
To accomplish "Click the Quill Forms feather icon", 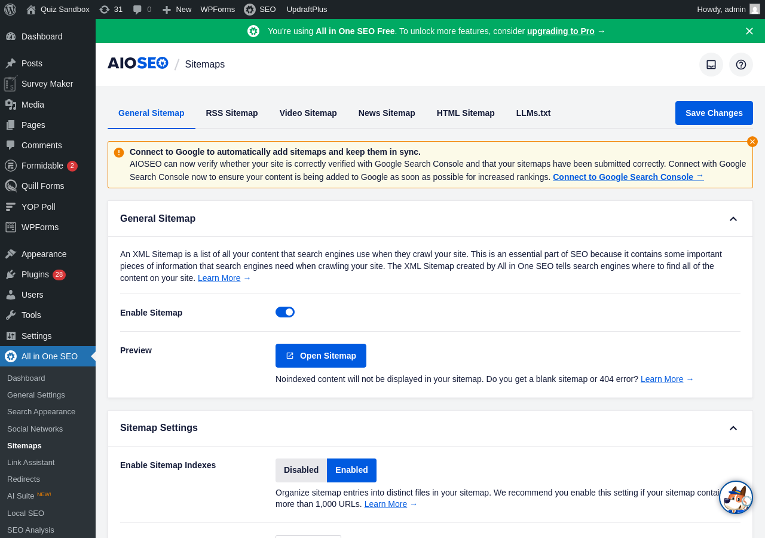I will (11, 186).
